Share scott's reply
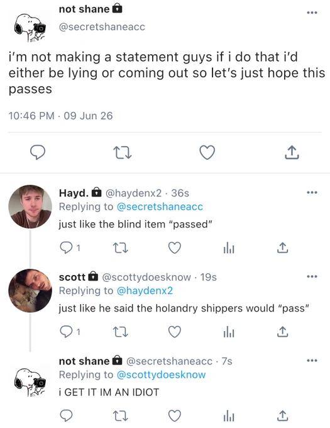Viewport: 330px width, 428px height. (x=283, y=332)
